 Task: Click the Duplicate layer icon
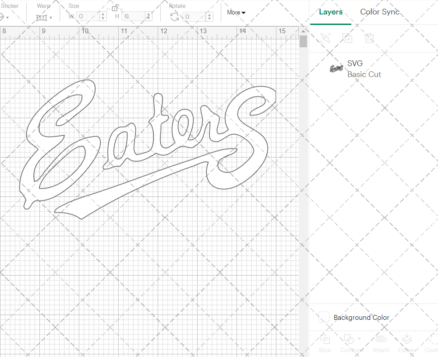click(347, 38)
